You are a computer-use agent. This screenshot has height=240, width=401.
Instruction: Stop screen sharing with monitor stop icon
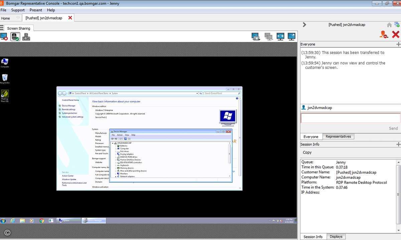(4, 37)
